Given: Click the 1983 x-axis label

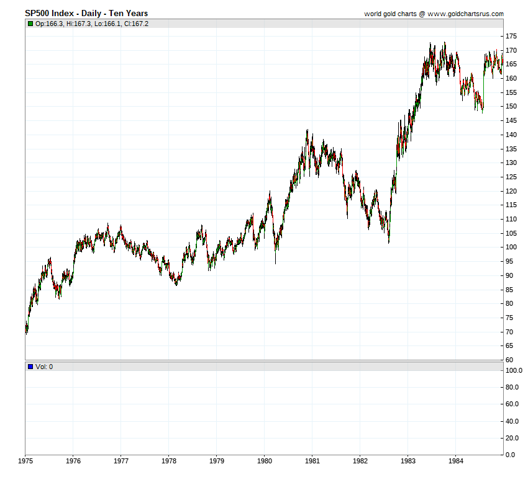Looking at the screenshot, I should 407,461.
